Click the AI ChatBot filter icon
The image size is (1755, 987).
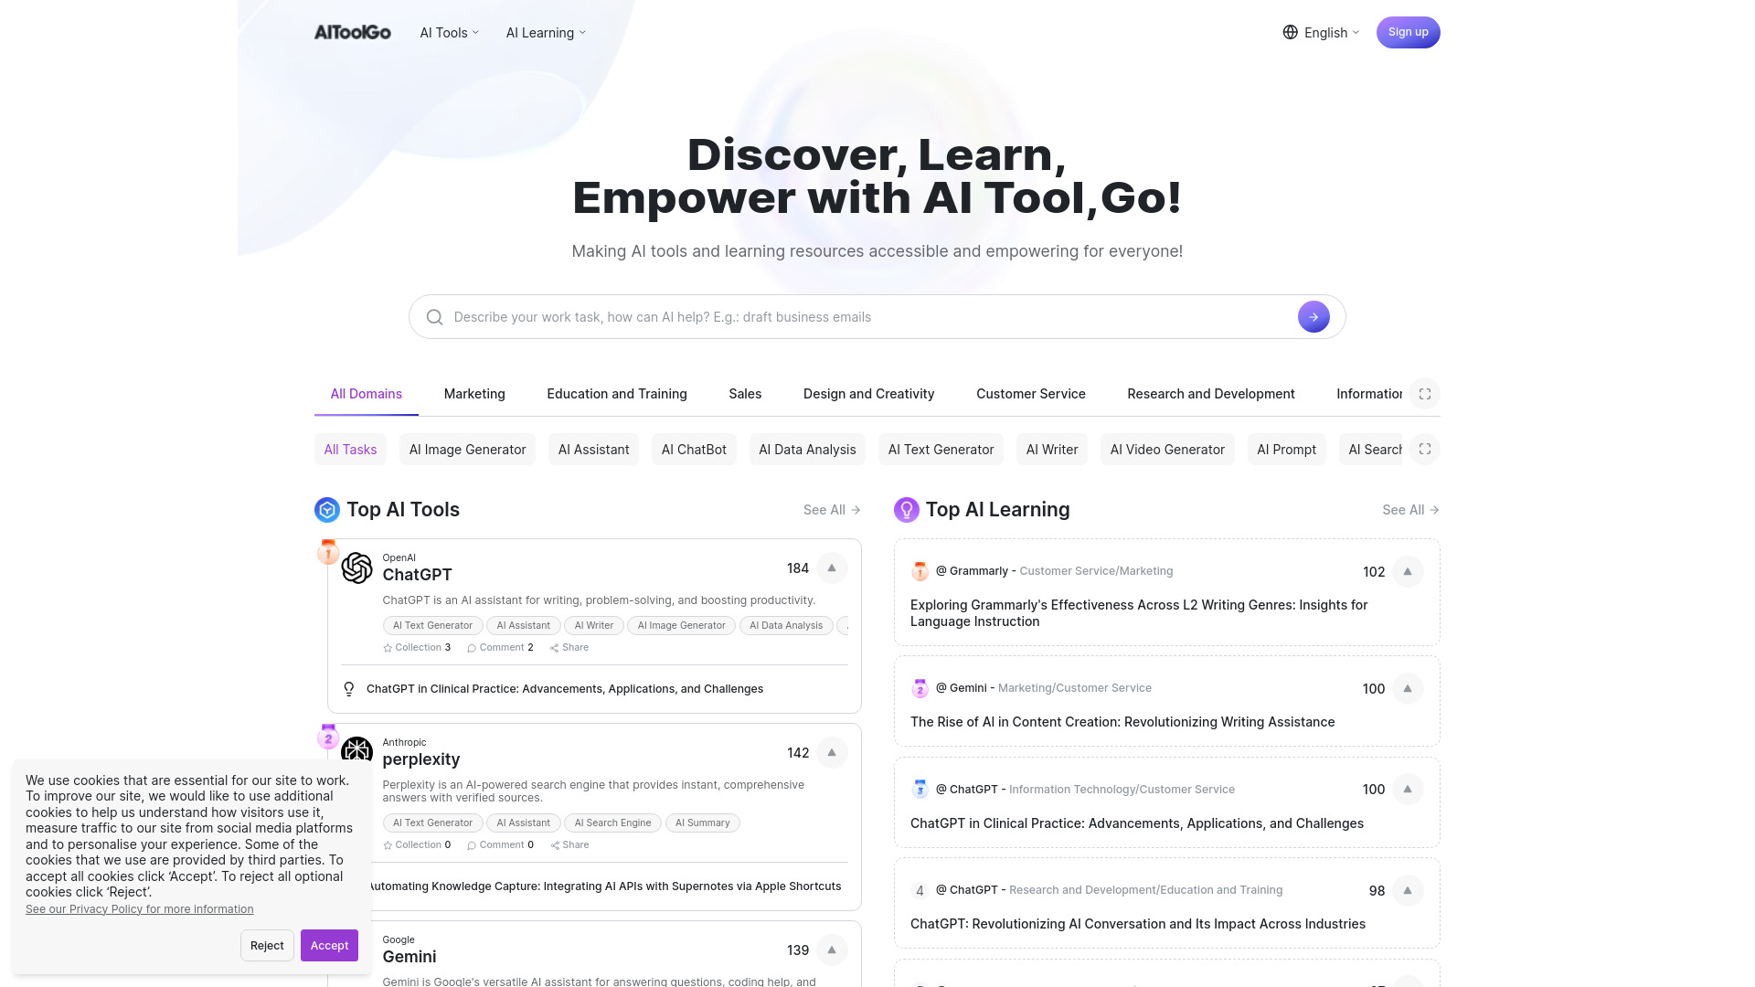tap(693, 450)
